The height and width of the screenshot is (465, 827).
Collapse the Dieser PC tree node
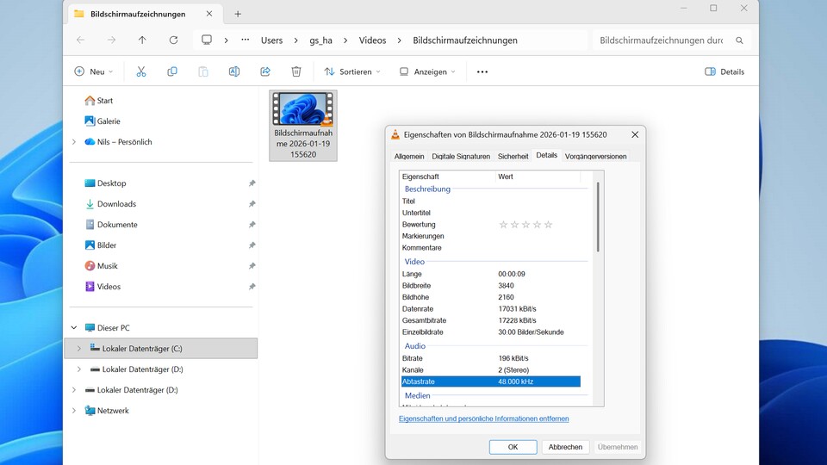74,328
